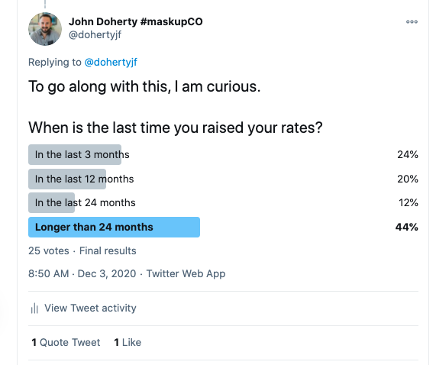Click the Twitter Web App source link

click(x=186, y=273)
